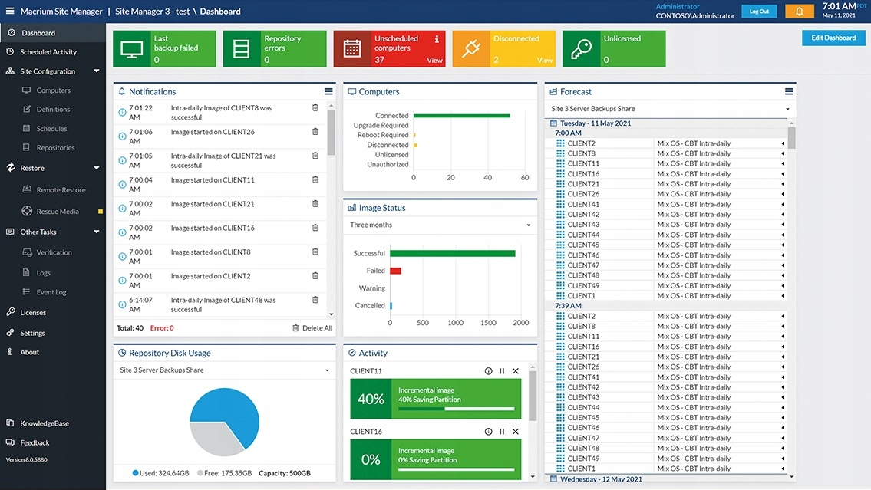Screen dimensions: 871x490
Task: Click the Log Out button
Action: click(758, 12)
